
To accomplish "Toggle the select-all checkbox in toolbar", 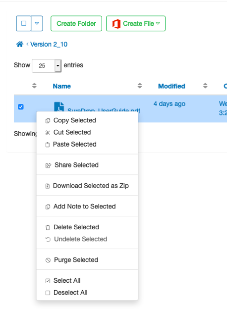I will point(24,23).
